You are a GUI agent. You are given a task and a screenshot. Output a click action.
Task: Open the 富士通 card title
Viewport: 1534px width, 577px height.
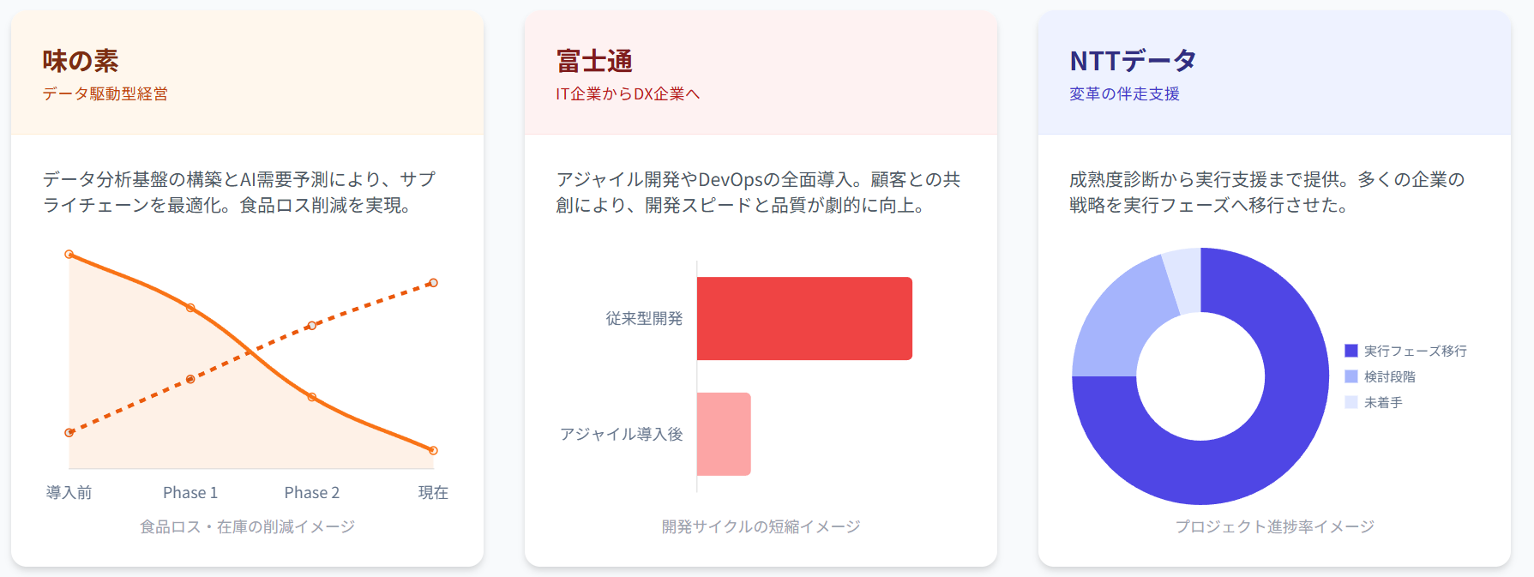[594, 61]
